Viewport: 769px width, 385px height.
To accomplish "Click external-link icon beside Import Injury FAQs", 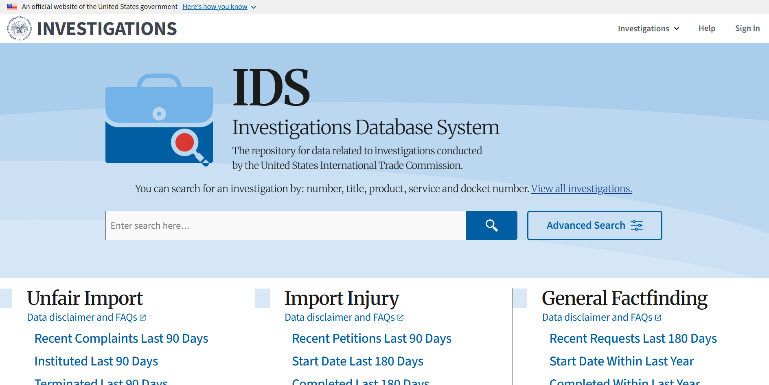I will [x=400, y=318].
